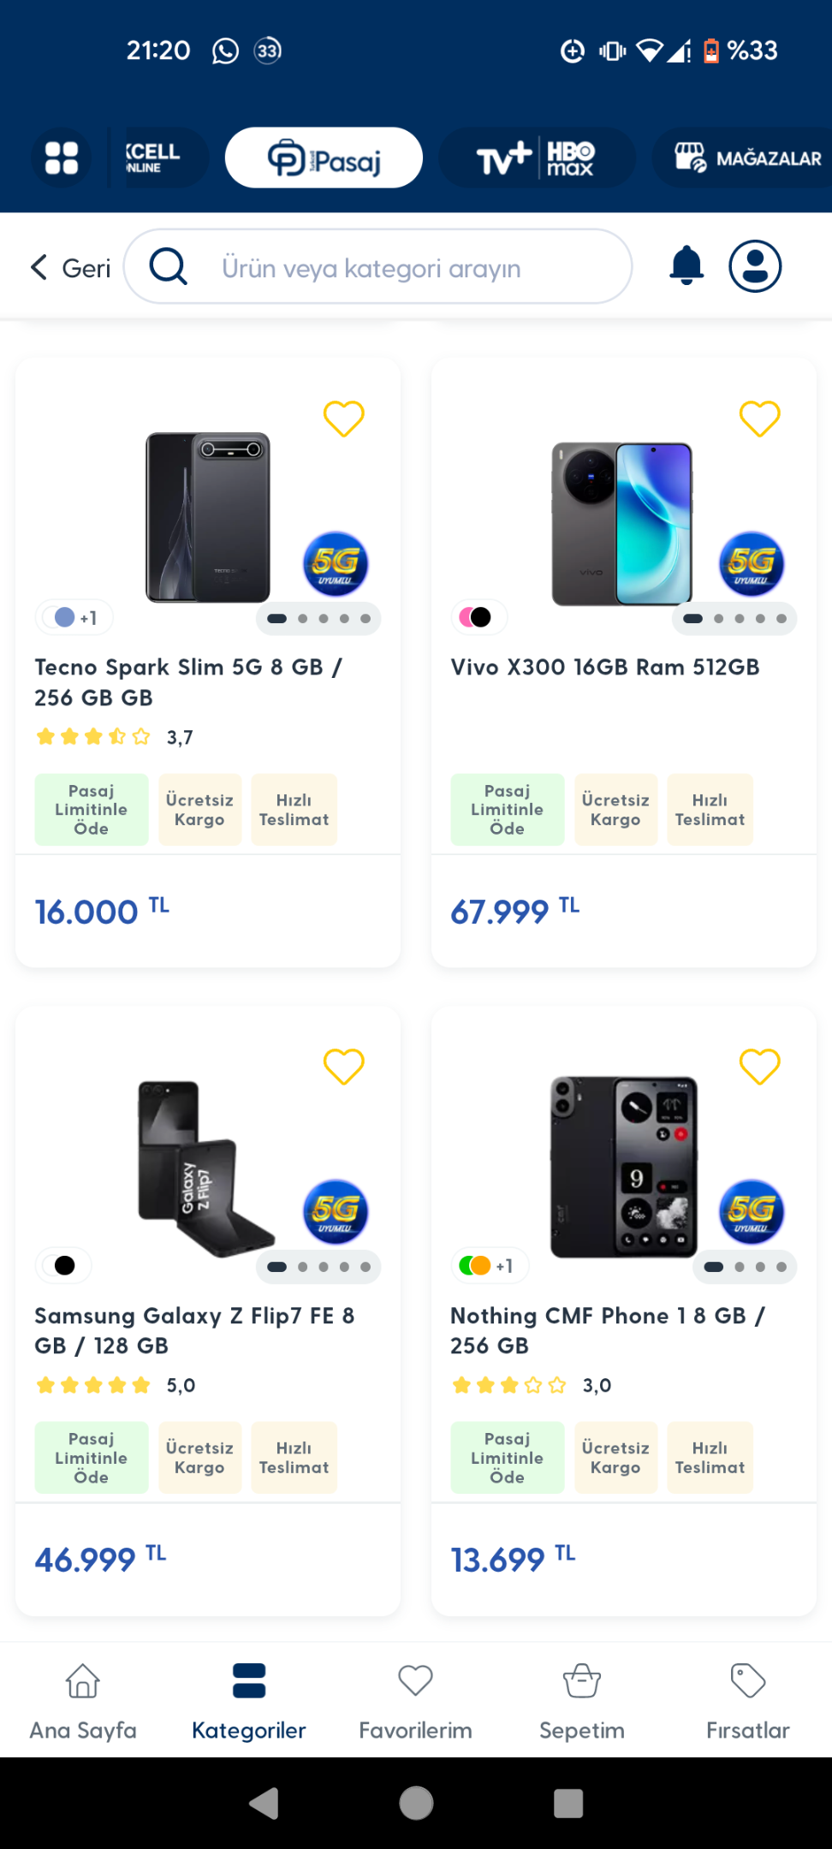Tap search magnifier icon
This screenshot has height=1849, width=832.
pyautogui.click(x=169, y=266)
